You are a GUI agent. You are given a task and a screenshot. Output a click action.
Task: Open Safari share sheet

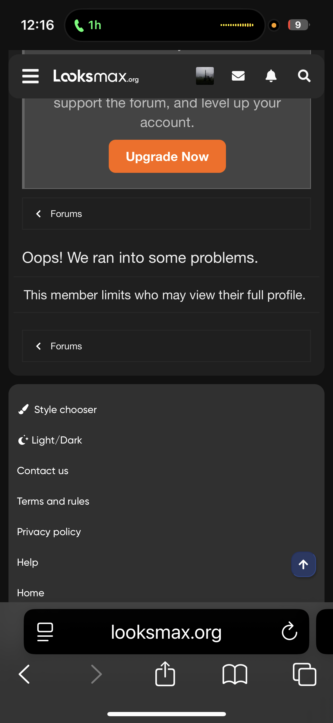click(x=165, y=674)
